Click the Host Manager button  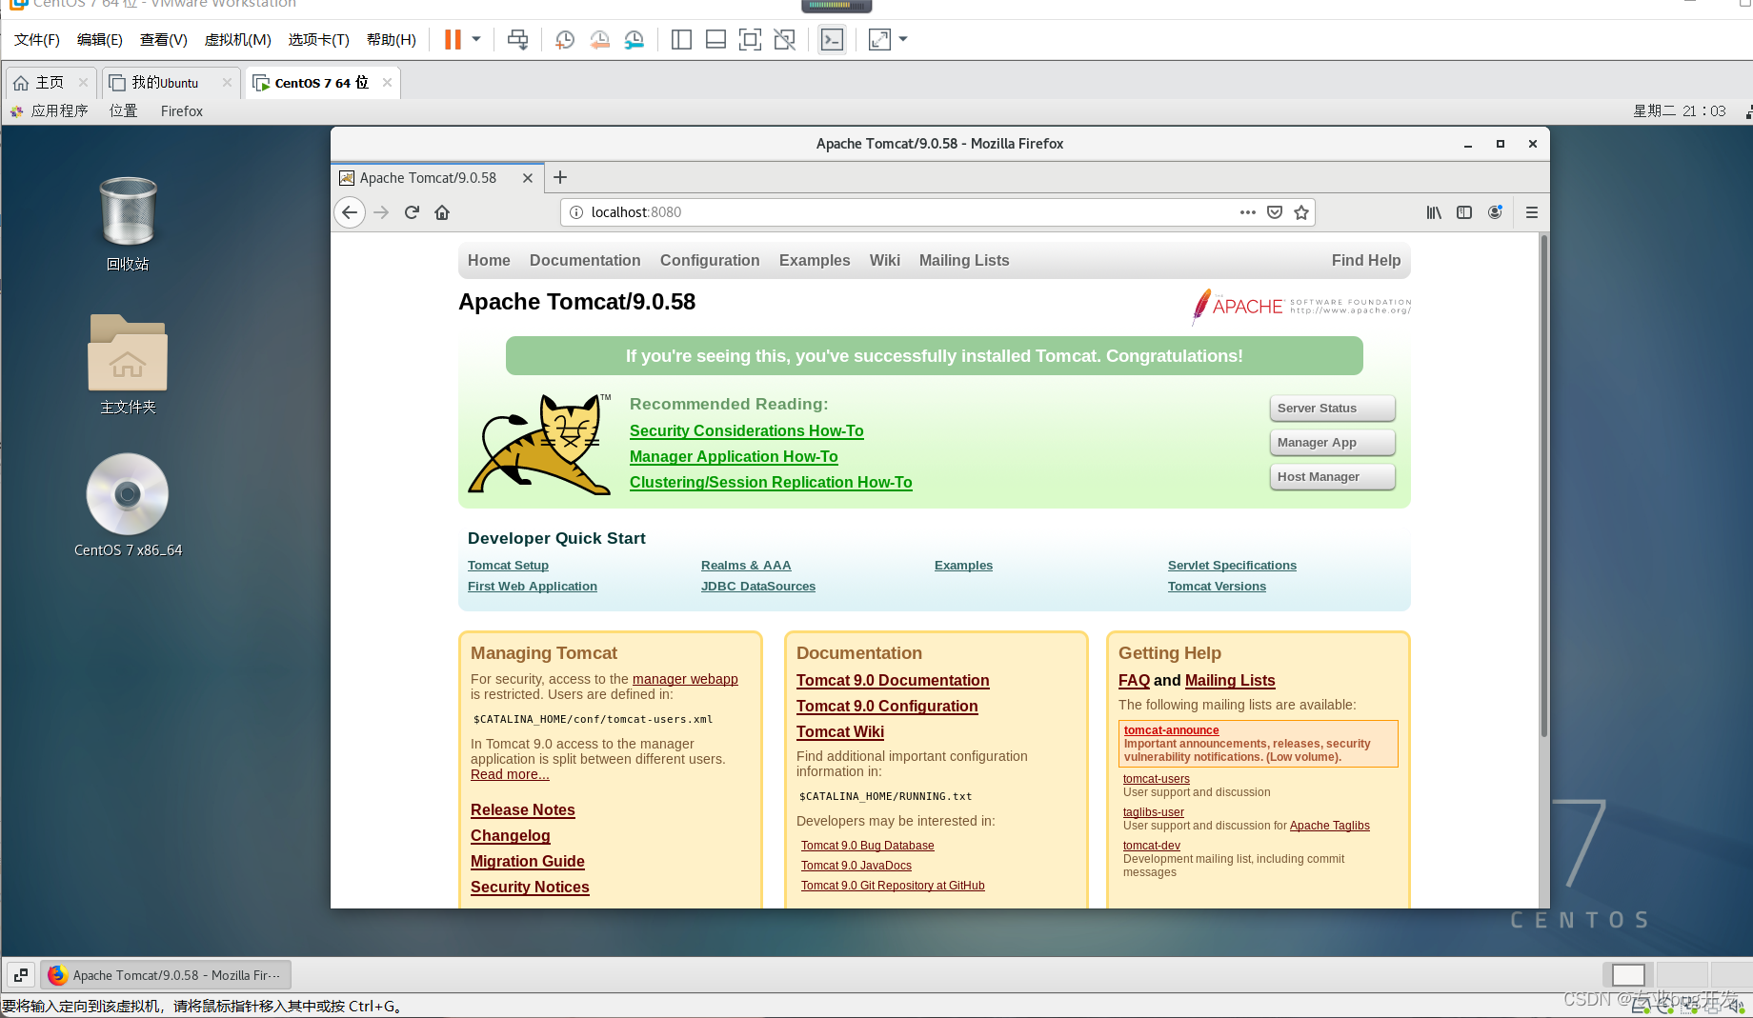(1332, 477)
